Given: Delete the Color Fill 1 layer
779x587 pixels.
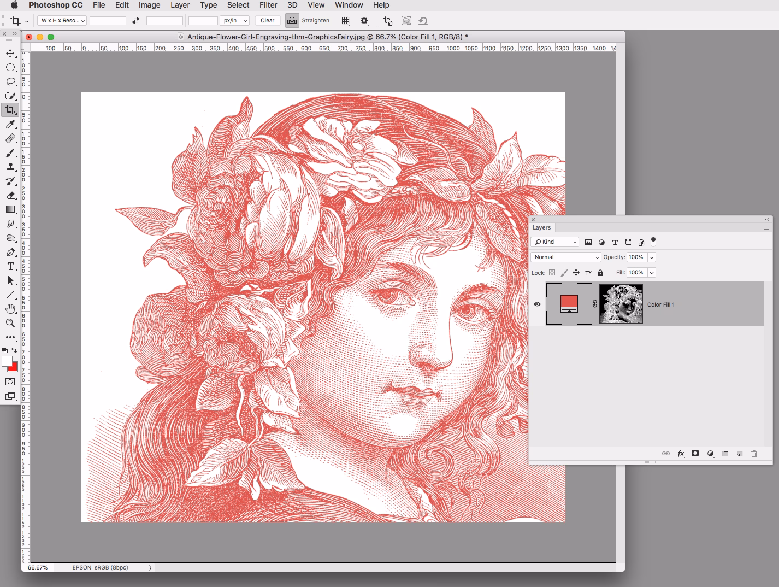Looking at the screenshot, I should click(754, 454).
